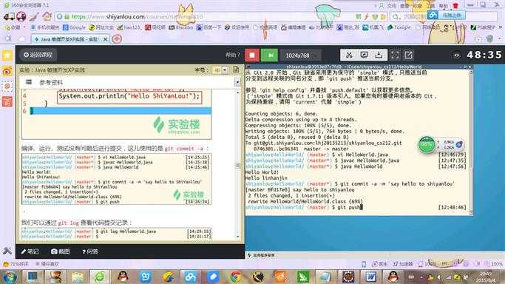Viewport: 505px width, 284px height.
Task: Open the Google bookmark
Action: (x=74, y=27)
